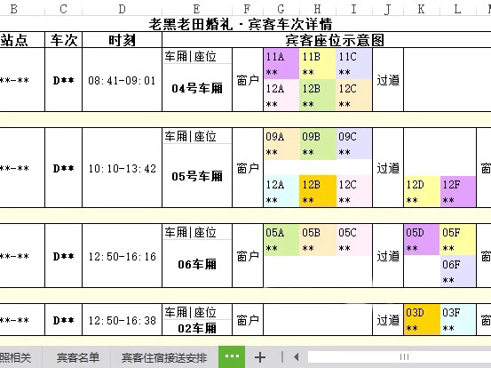The width and height of the screenshot is (491, 368).
Task: Select the 站点 header cell
Action: 22,40
